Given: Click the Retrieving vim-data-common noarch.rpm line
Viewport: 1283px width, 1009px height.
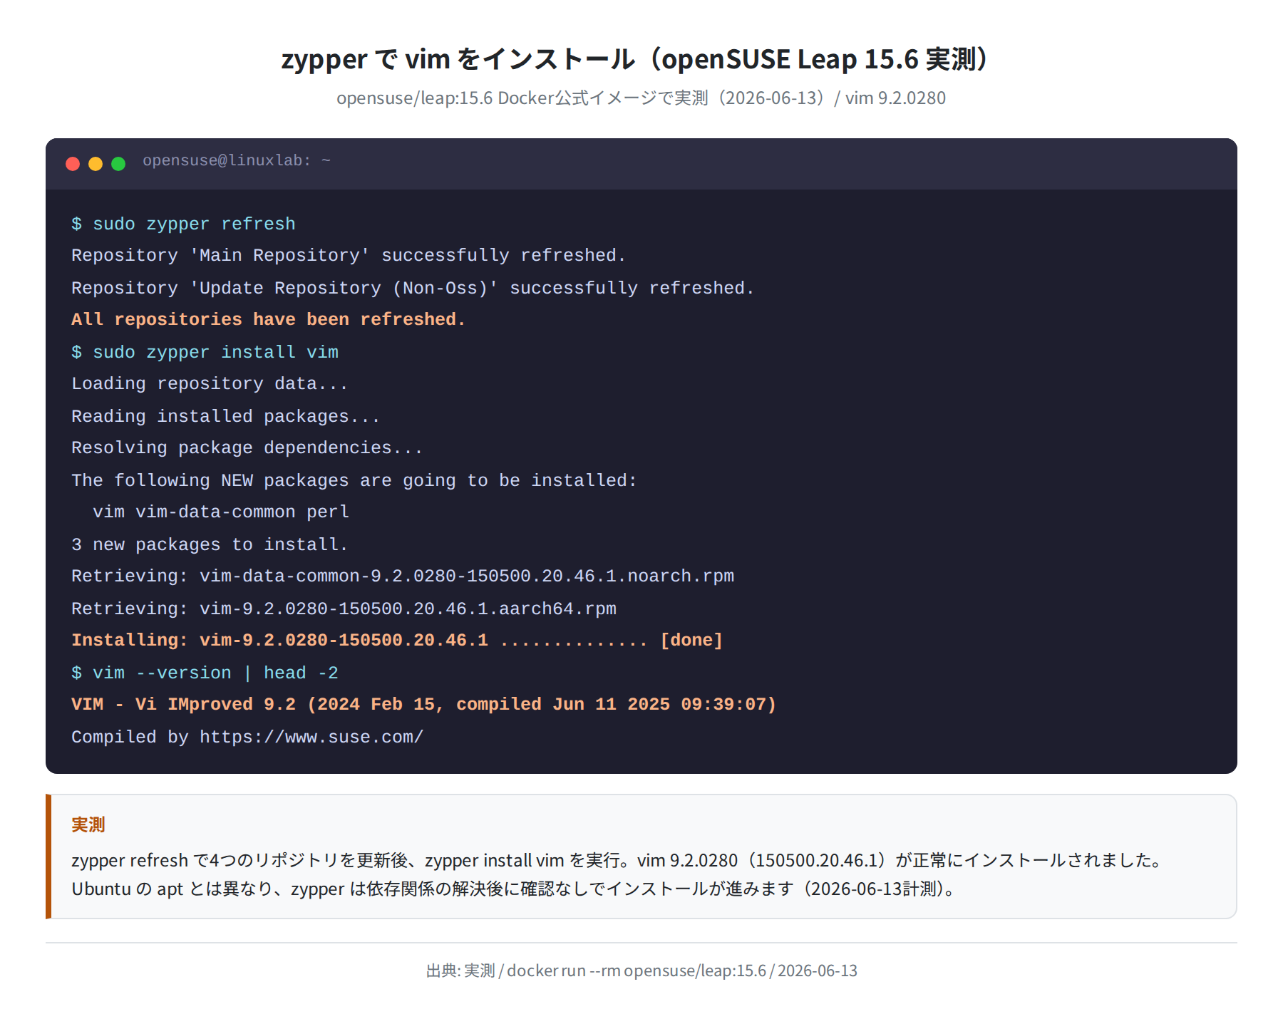Looking at the screenshot, I should pyautogui.click(x=403, y=576).
